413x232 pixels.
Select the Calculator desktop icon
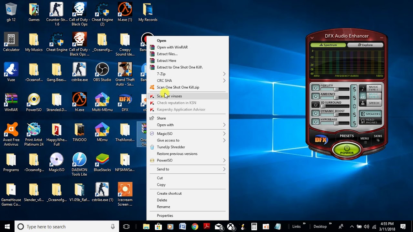[11, 43]
